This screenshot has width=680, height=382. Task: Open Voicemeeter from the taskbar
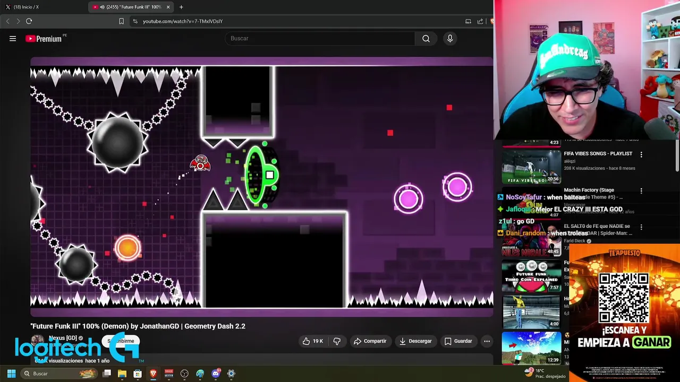click(169, 374)
